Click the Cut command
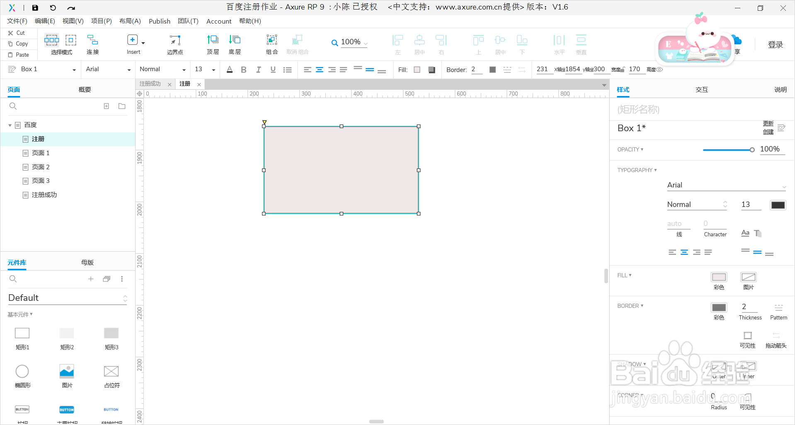This screenshot has width=795, height=425. click(x=17, y=33)
